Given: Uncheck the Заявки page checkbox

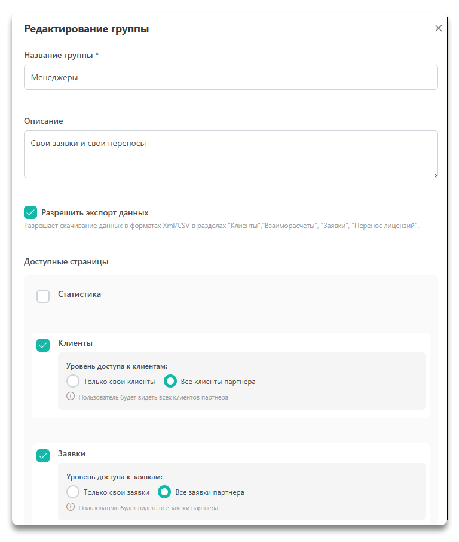Looking at the screenshot, I should coord(43,456).
